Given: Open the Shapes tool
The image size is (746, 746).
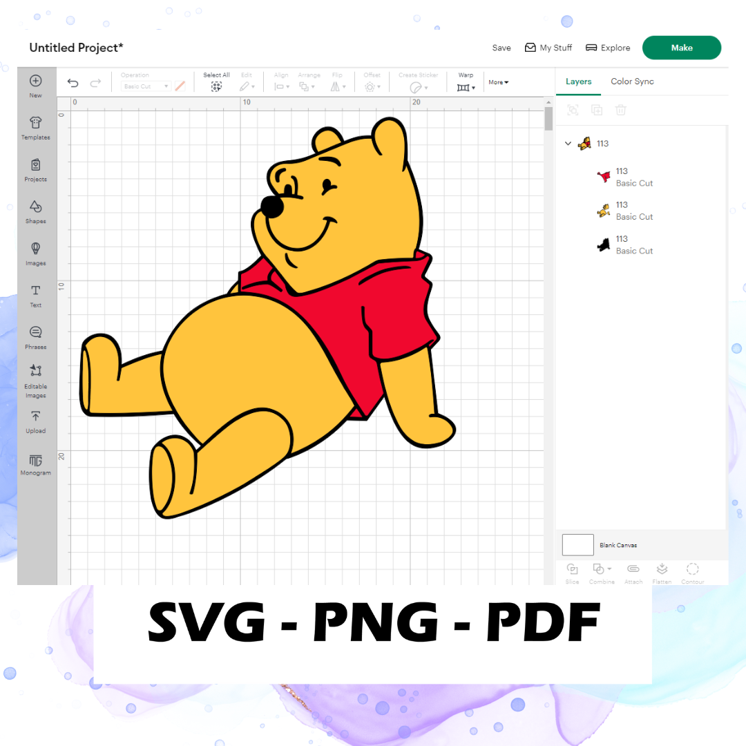Looking at the screenshot, I should (x=36, y=212).
